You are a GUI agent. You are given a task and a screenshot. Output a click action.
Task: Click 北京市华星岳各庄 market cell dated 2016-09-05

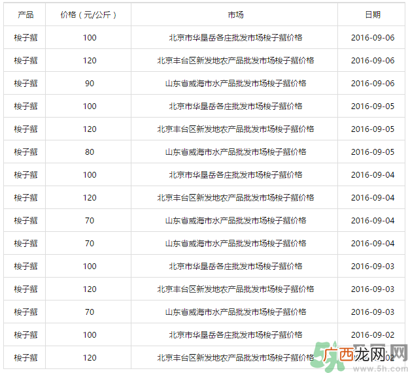[235, 106]
